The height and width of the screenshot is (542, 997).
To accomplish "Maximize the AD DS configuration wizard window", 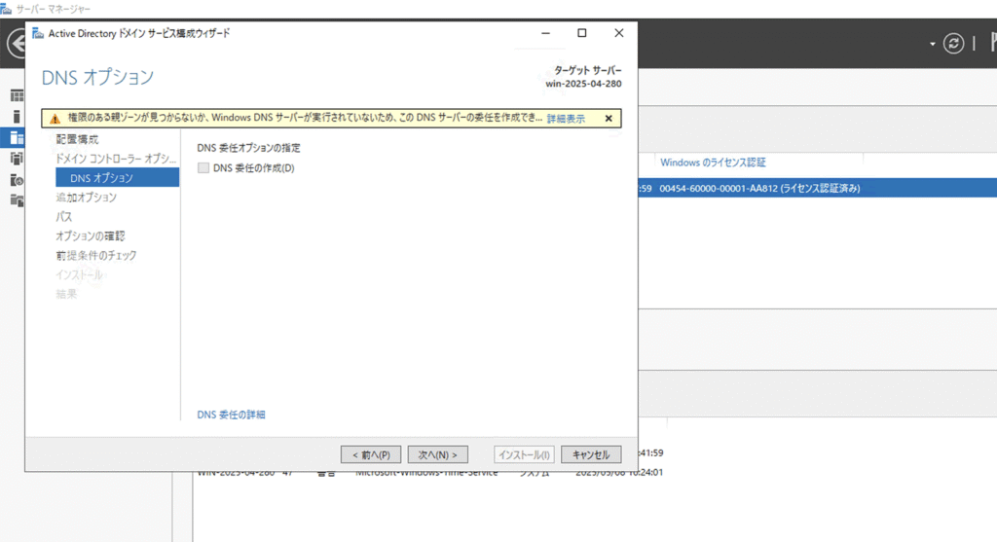I will [x=582, y=33].
